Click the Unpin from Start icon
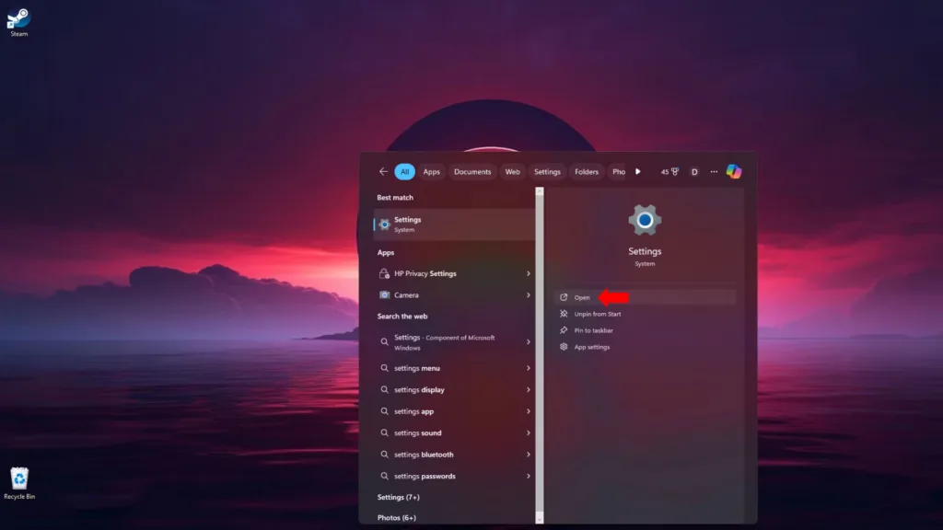This screenshot has height=530, width=943. [x=564, y=314]
